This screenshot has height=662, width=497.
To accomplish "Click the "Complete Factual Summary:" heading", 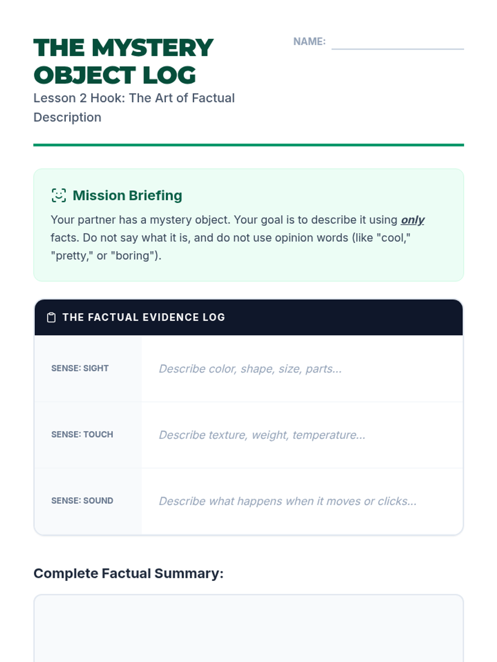I will 128,573.
